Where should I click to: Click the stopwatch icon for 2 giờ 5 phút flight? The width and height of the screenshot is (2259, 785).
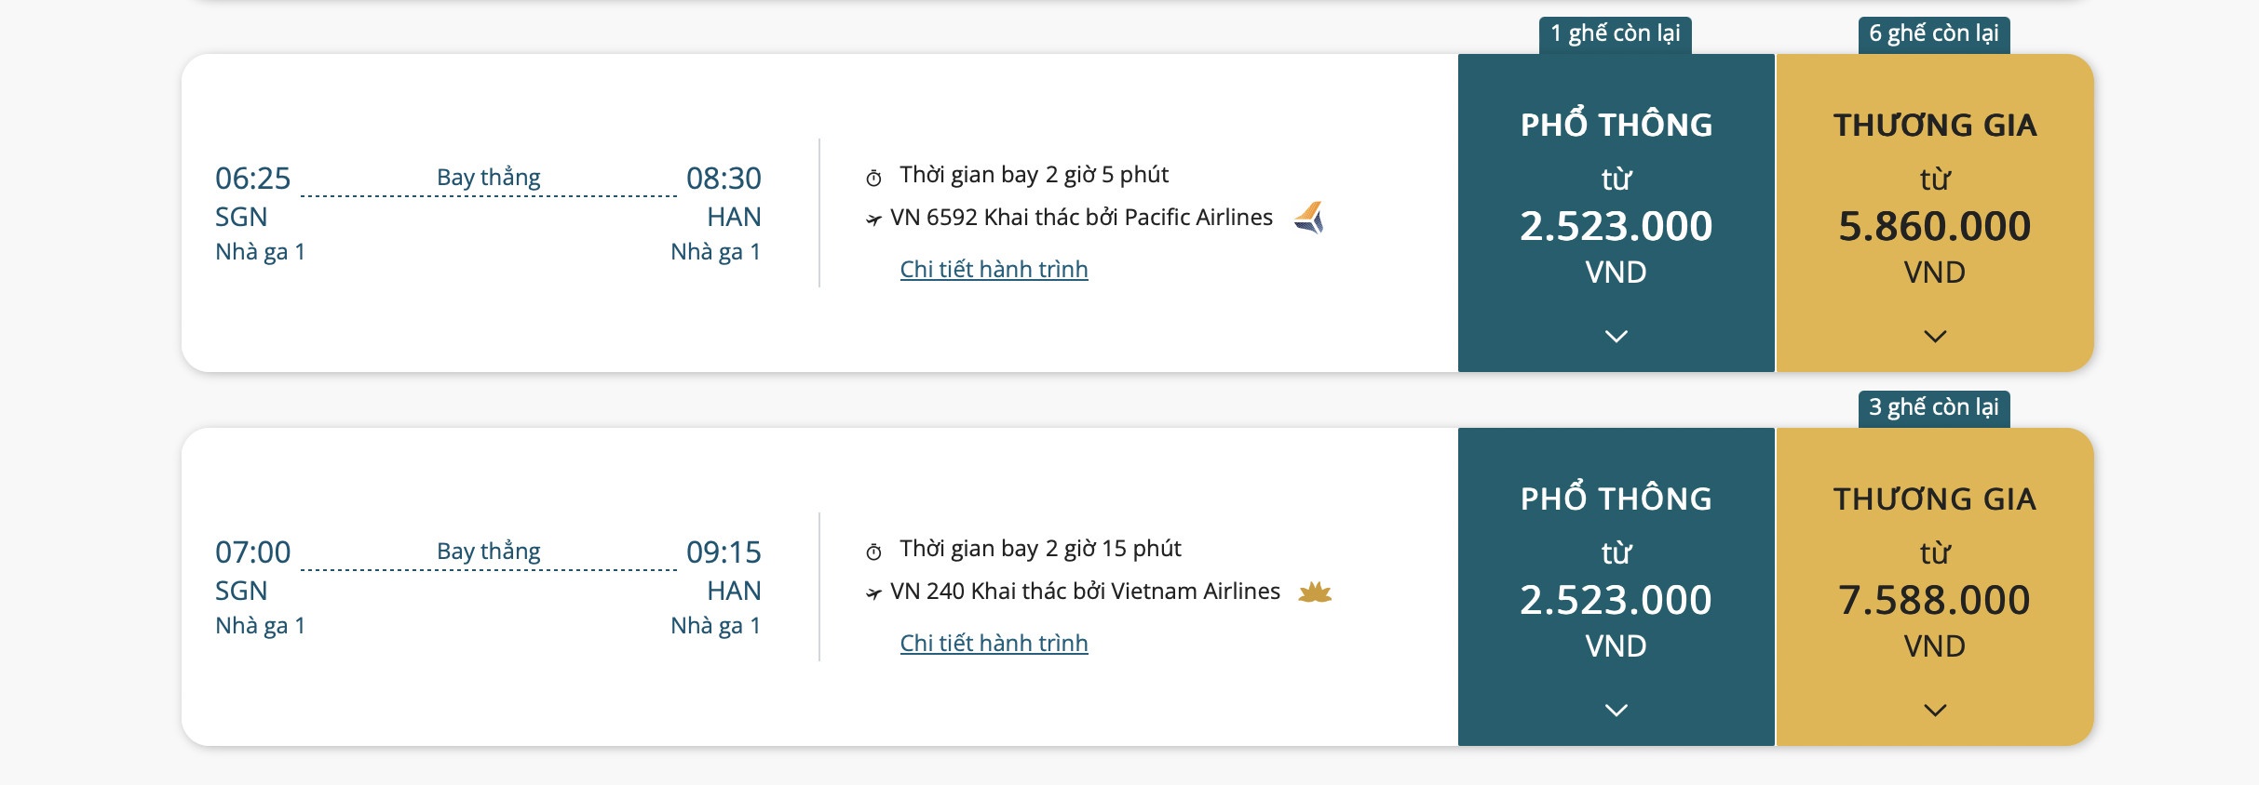tap(873, 178)
